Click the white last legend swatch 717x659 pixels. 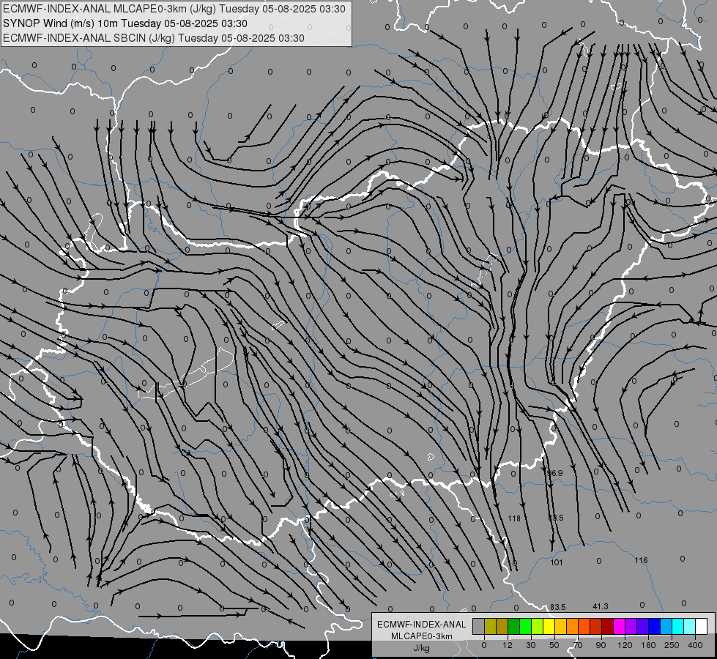702,626
